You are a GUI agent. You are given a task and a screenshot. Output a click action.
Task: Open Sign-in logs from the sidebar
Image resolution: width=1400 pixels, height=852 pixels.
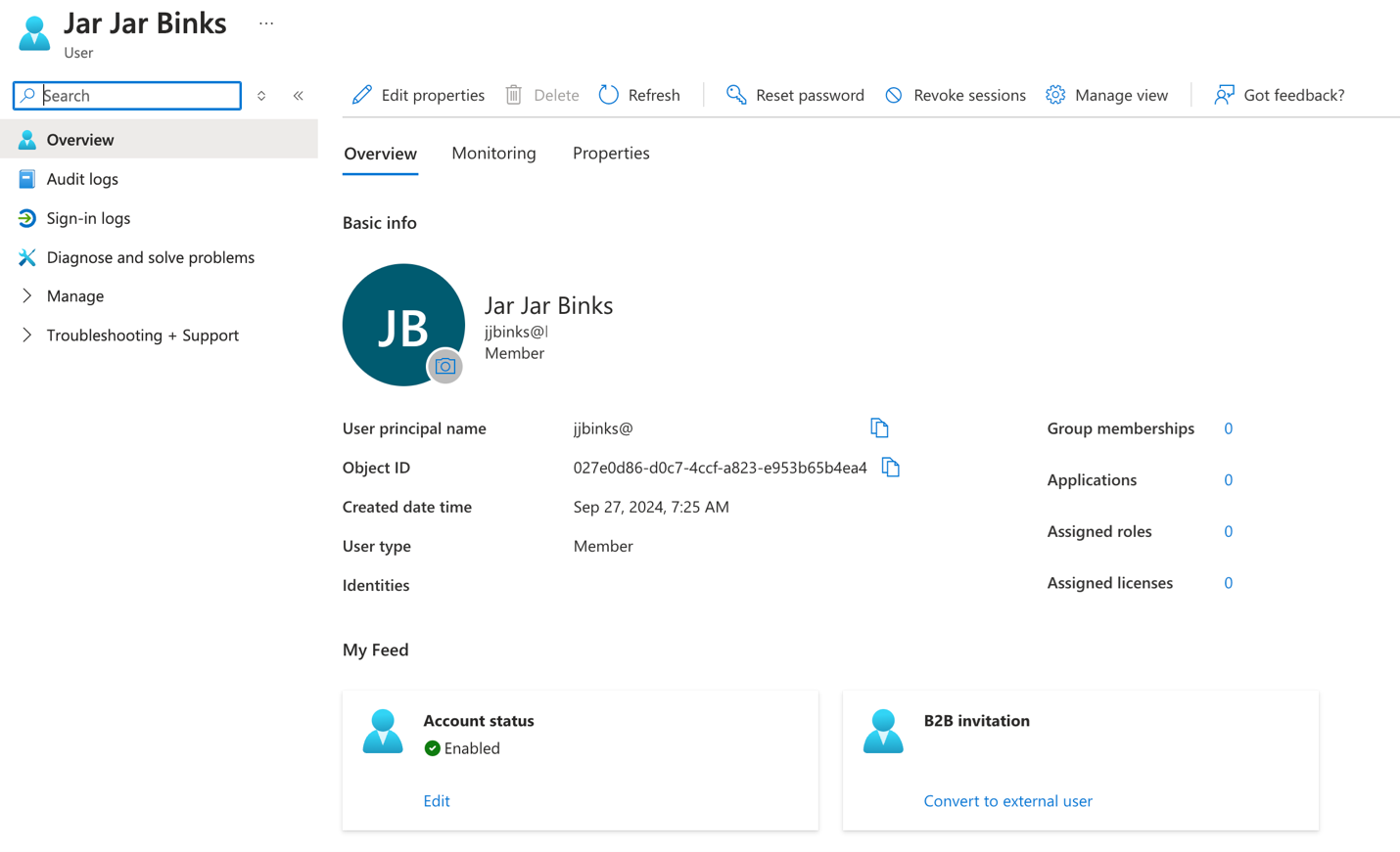pos(88,217)
